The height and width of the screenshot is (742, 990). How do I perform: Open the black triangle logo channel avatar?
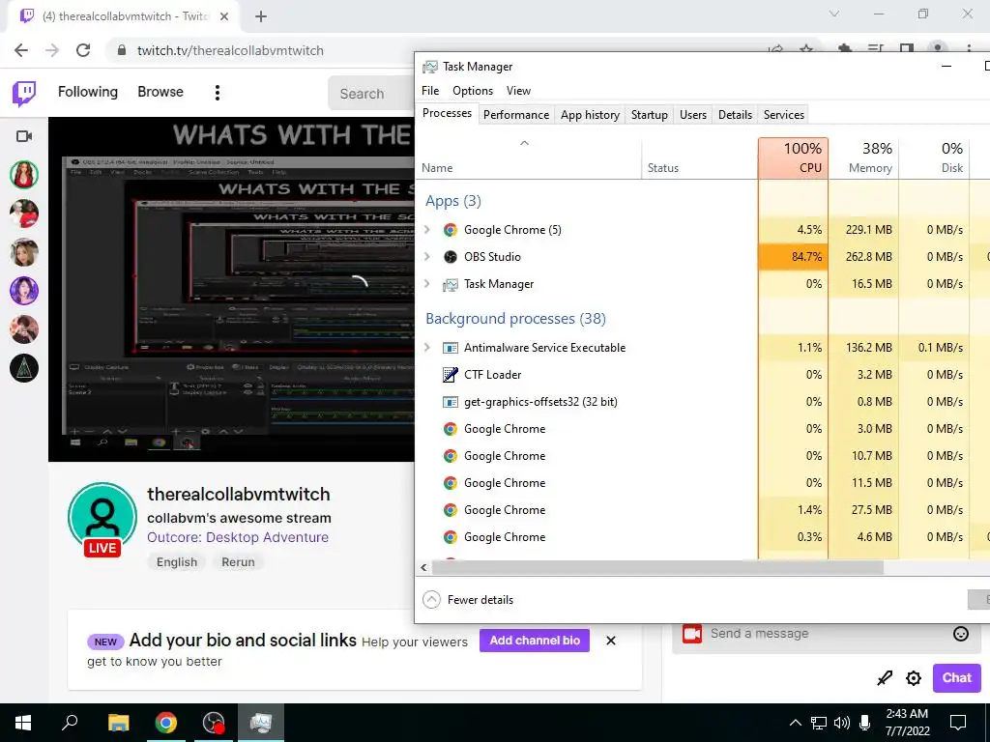pyautogui.click(x=24, y=368)
